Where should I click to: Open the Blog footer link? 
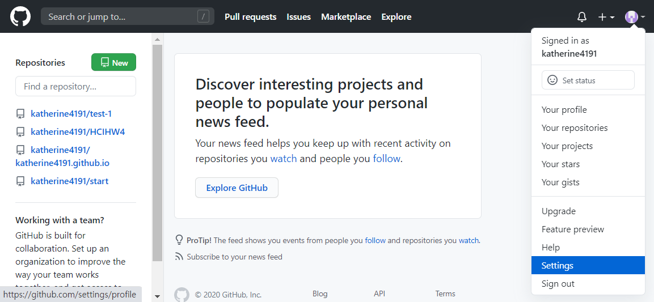click(x=320, y=294)
